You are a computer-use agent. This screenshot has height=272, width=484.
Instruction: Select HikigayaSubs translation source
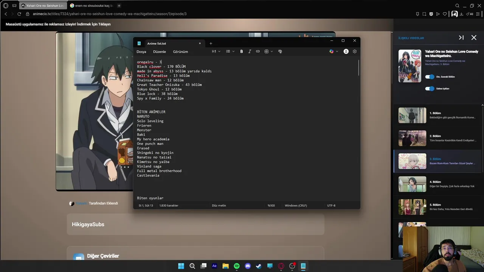(x=195, y=224)
